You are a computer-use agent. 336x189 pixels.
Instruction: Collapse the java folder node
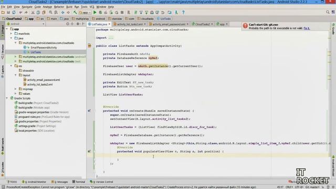(x=11, y=38)
